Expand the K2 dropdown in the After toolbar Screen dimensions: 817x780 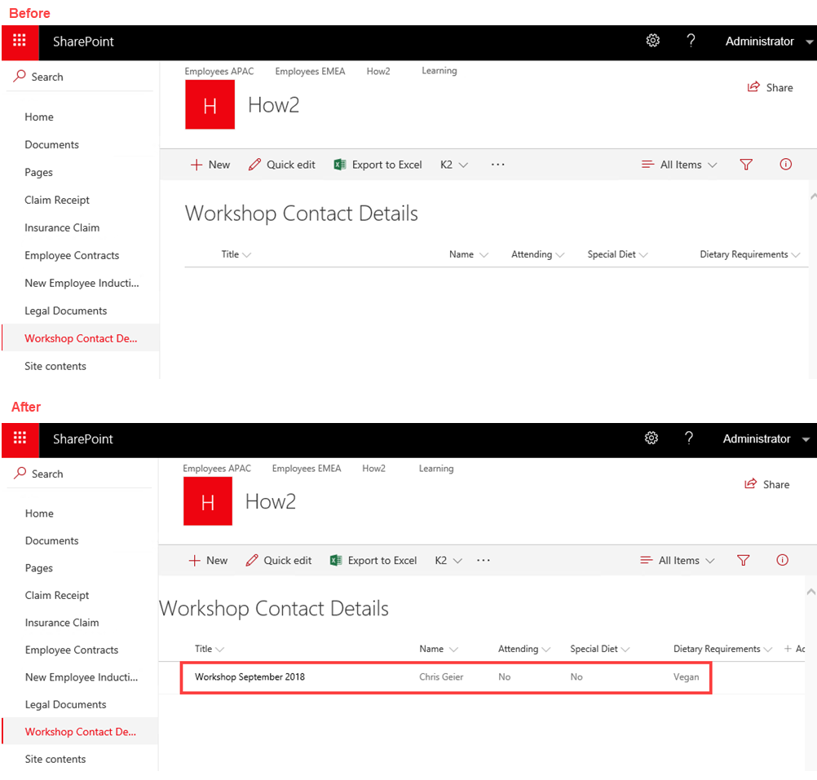(448, 560)
